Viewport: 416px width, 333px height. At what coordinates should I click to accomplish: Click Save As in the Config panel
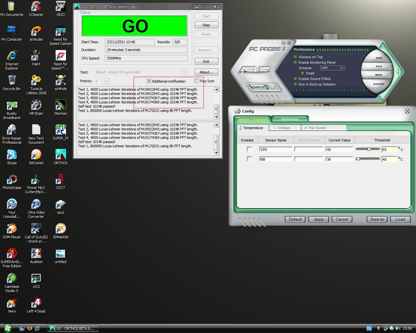pos(377,220)
